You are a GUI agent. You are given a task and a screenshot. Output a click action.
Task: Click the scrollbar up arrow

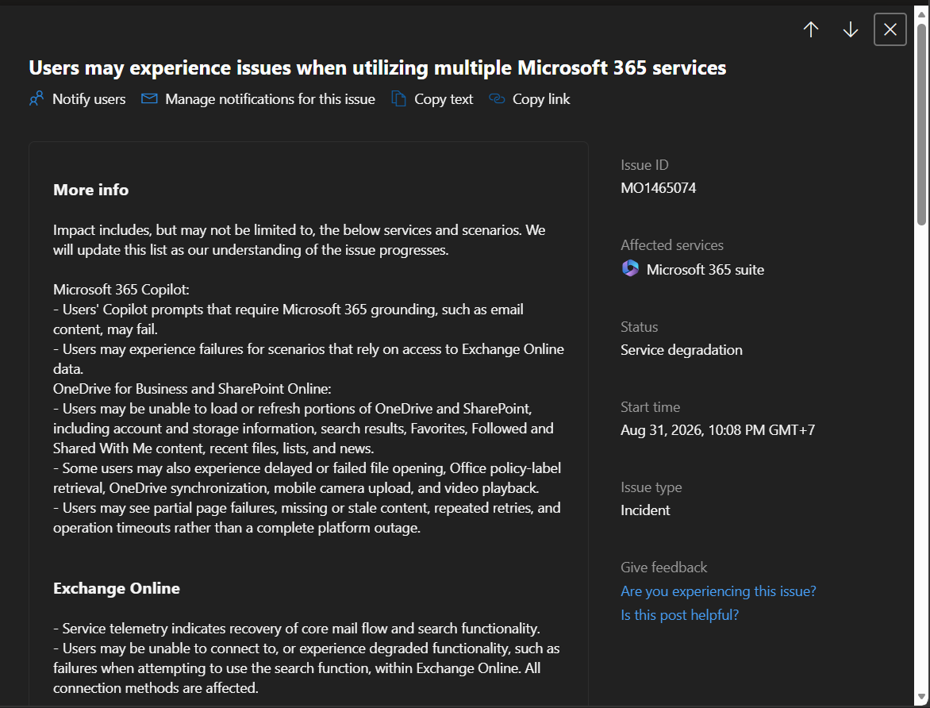[x=922, y=14]
